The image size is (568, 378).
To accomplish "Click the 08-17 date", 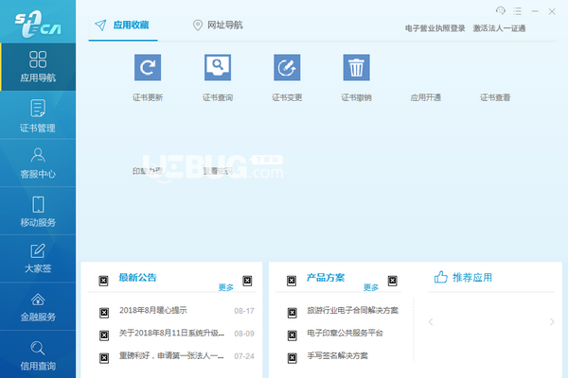I will pyautogui.click(x=244, y=311).
